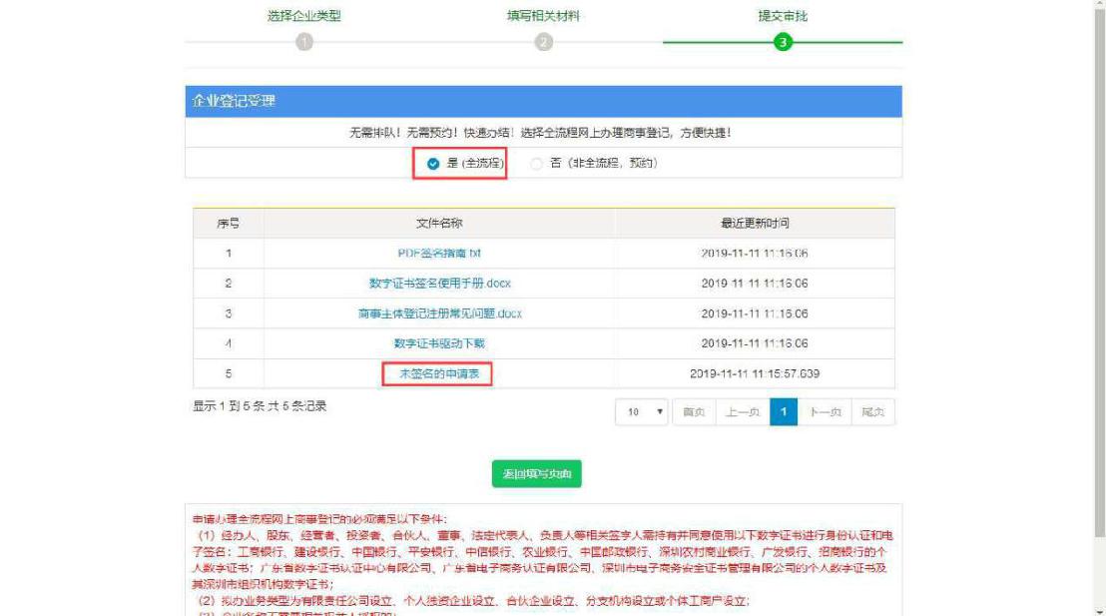
Task: Open 商事主体登记注册常见问题.docx link
Action: pyautogui.click(x=439, y=313)
